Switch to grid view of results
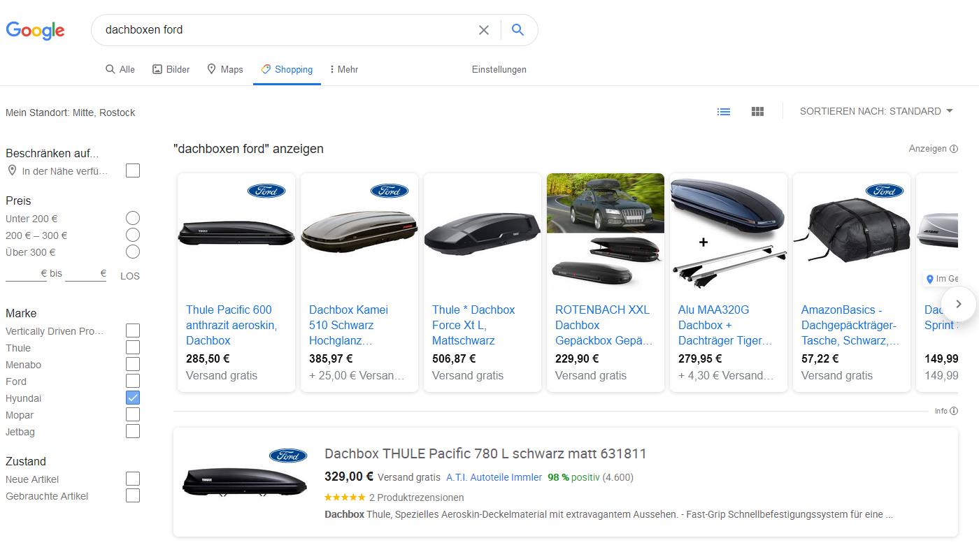Viewport: 979px width, 545px height. 757,111
